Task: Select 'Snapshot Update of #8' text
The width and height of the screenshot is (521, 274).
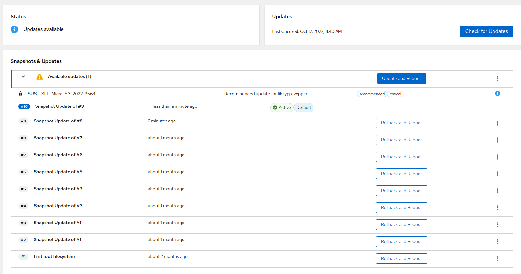Action: coord(58,121)
